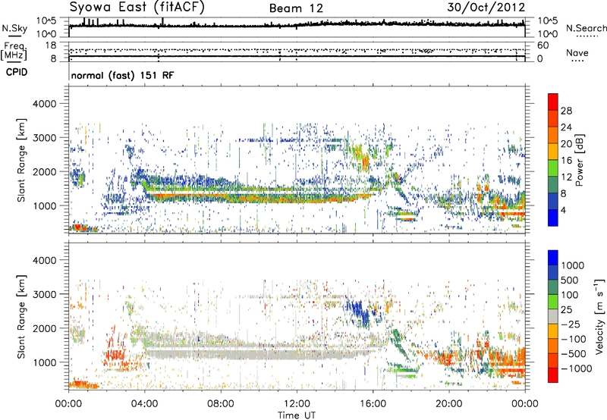Click the left '10^5' noise axis value
Viewport: 607px width, 420px height.
tap(46, 20)
